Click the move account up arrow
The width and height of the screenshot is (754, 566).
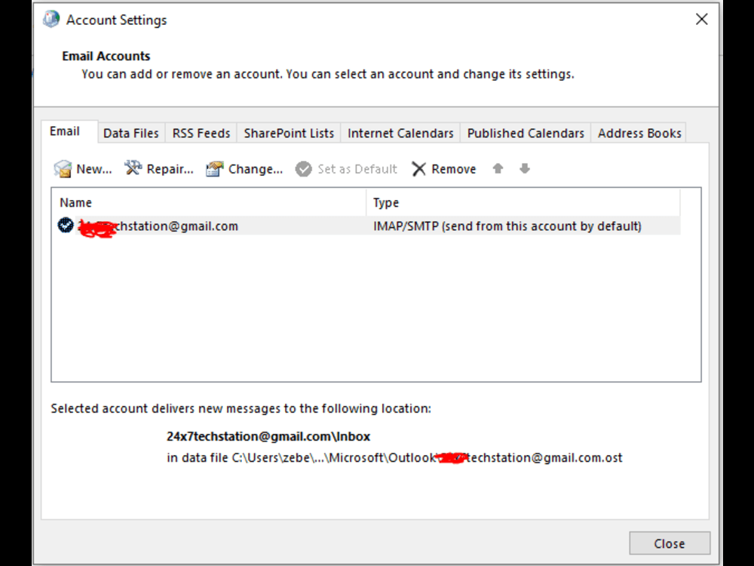(498, 168)
